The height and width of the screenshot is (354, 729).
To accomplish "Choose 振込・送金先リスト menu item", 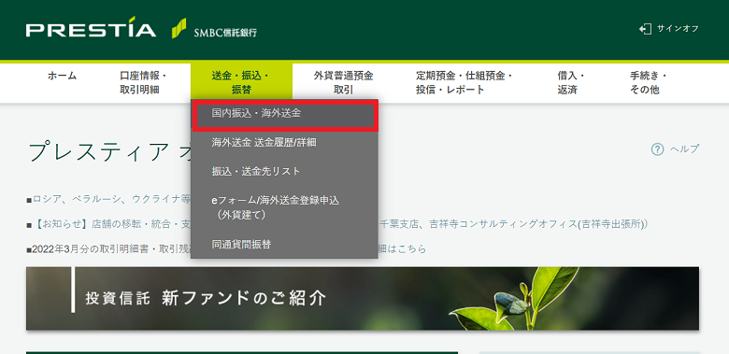I will [284, 172].
